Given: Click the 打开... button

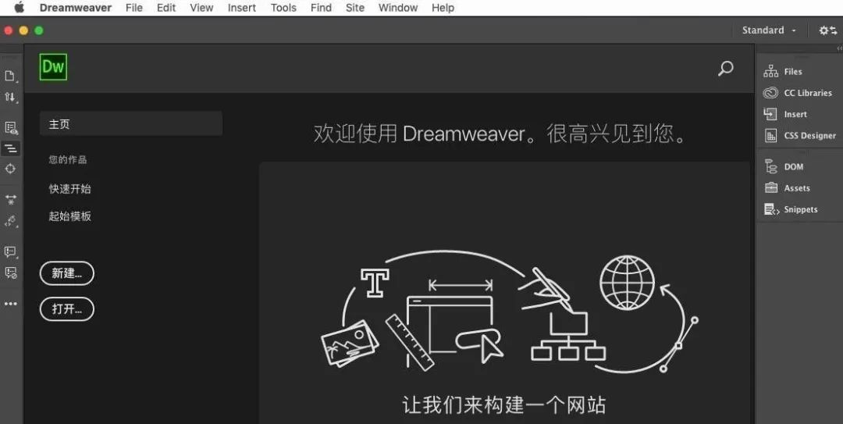Looking at the screenshot, I should point(66,309).
